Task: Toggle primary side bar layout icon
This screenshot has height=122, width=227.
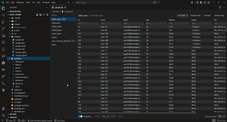Action: (x=201, y=3)
